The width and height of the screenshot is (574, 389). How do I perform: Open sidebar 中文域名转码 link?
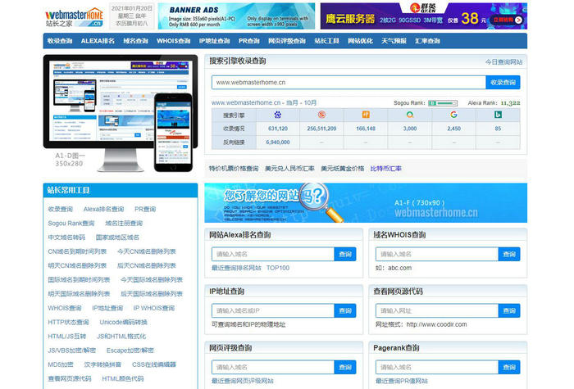pyautogui.click(x=66, y=237)
